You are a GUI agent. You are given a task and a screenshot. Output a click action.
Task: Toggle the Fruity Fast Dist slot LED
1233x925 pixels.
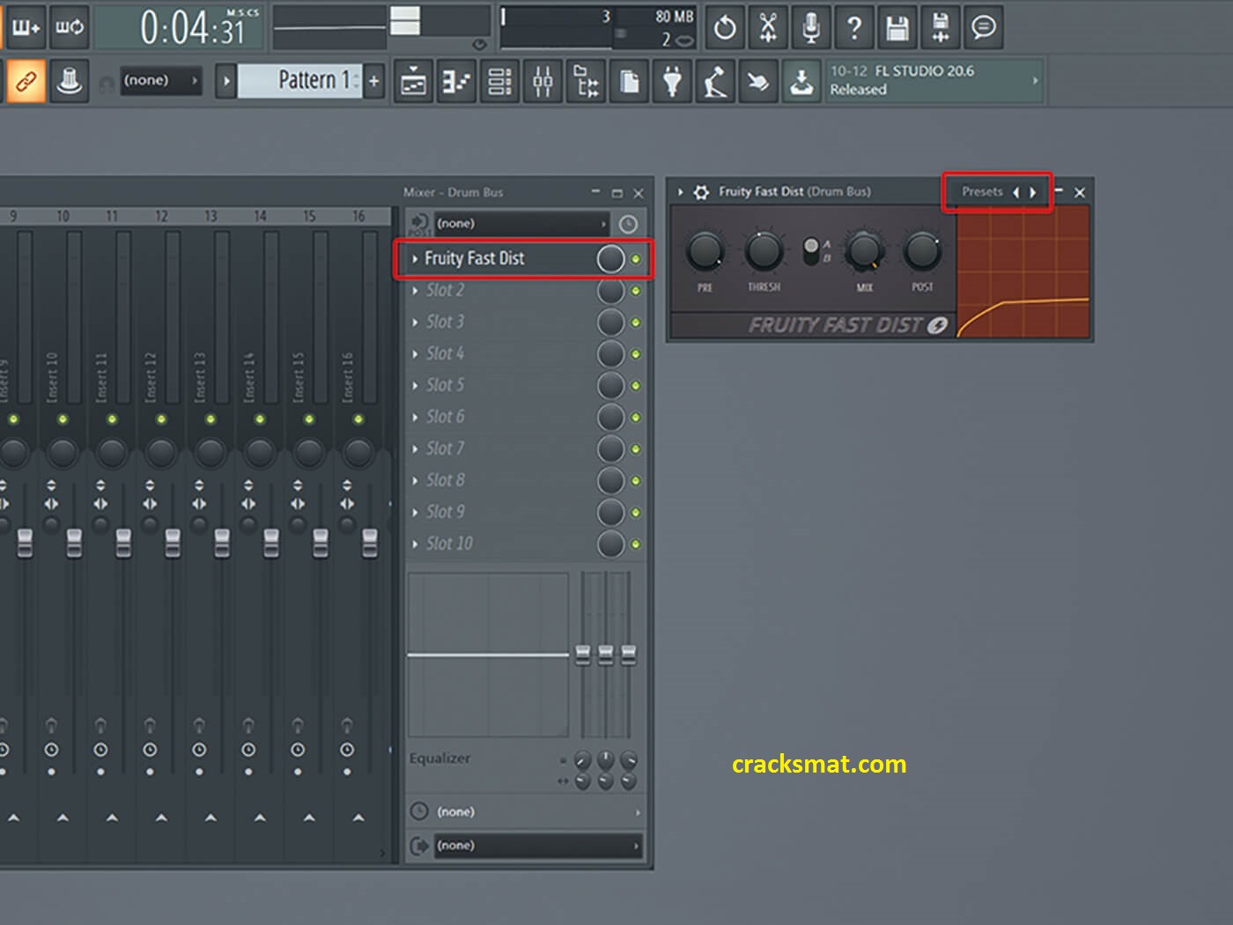pos(636,259)
